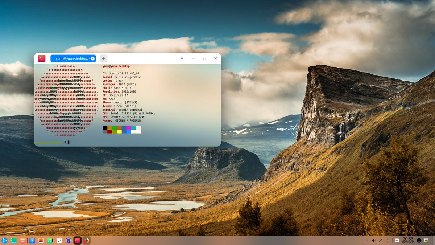Launch the green music player dock icon
Screen dimensions: 435x245
[x=50, y=240]
